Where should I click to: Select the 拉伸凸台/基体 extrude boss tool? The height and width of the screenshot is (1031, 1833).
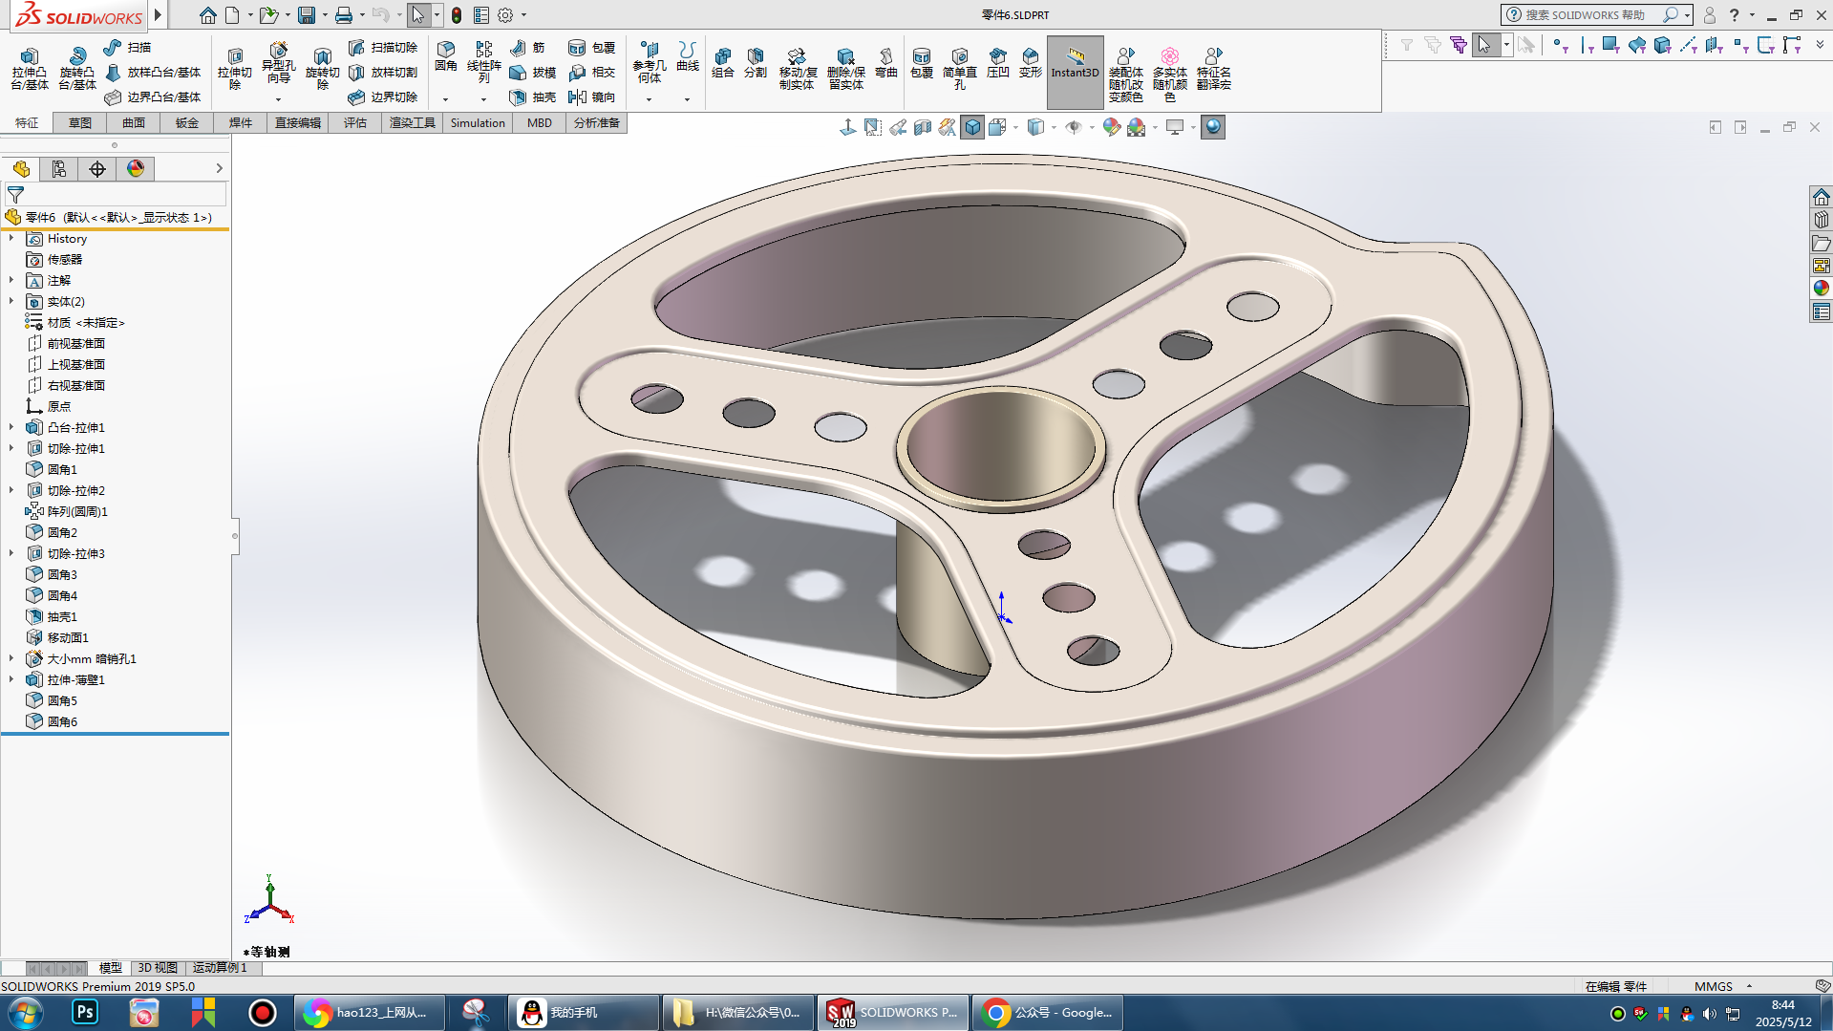(x=29, y=69)
